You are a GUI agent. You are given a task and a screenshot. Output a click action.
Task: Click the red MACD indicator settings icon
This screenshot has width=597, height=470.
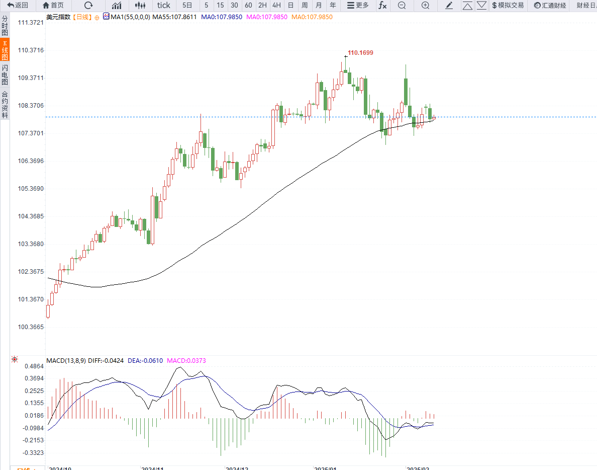coord(15,359)
